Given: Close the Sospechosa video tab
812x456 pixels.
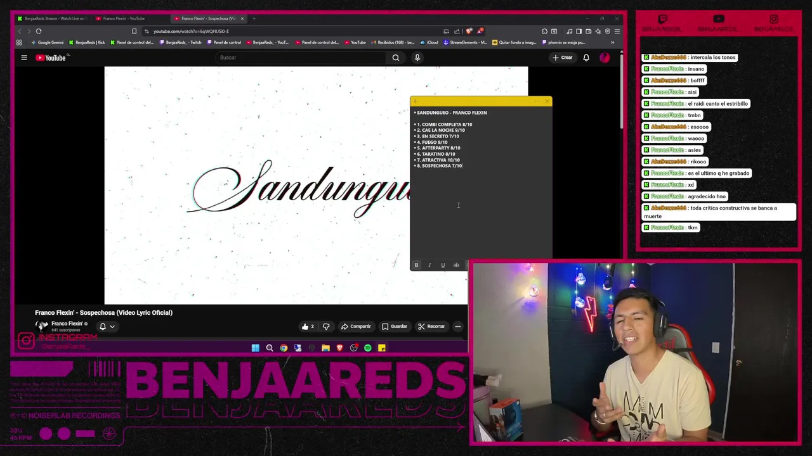Looking at the screenshot, I should coord(242,18).
